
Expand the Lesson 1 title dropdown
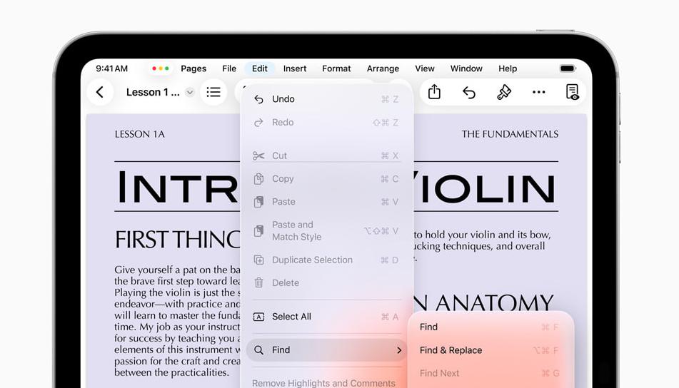(190, 92)
